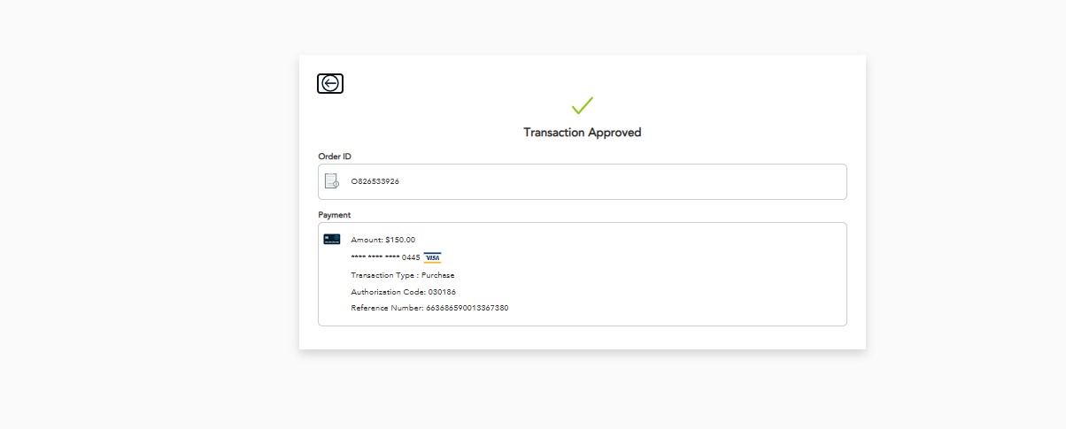Viewport: 1066px width, 429px height.
Task: Click the back arrow icon
Action: tap(330, 83)
